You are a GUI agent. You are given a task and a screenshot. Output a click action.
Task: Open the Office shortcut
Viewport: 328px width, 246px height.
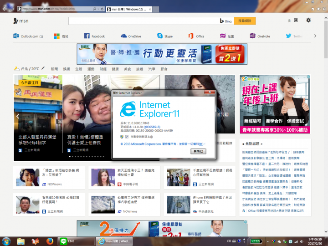pyautogui.click(x=196, y=36)
